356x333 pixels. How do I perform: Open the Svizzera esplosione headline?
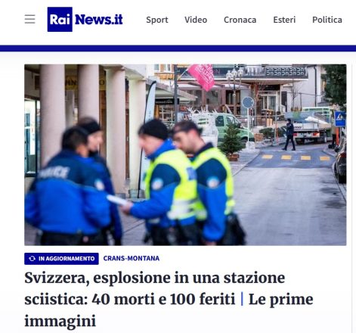[155, 288]
